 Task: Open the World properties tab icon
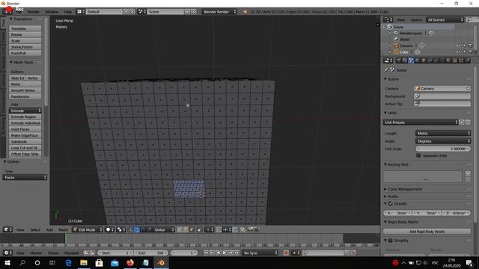pos(418,61)
